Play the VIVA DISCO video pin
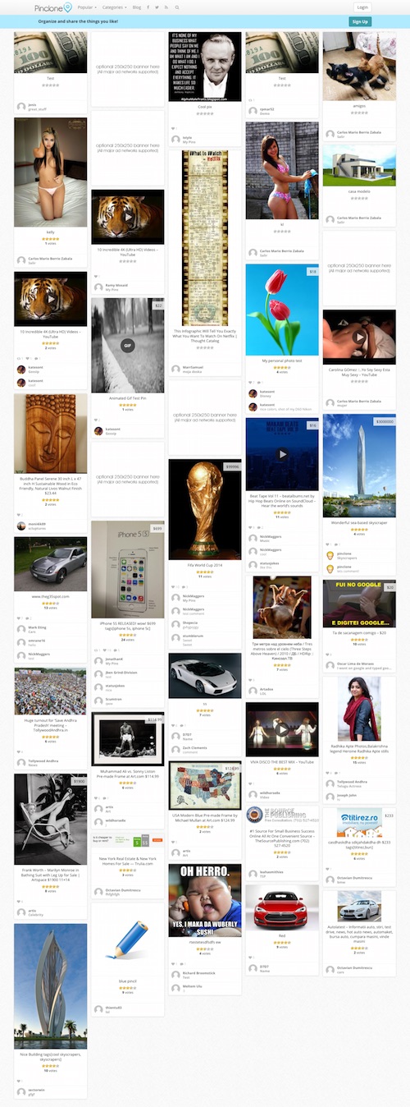 282,728
